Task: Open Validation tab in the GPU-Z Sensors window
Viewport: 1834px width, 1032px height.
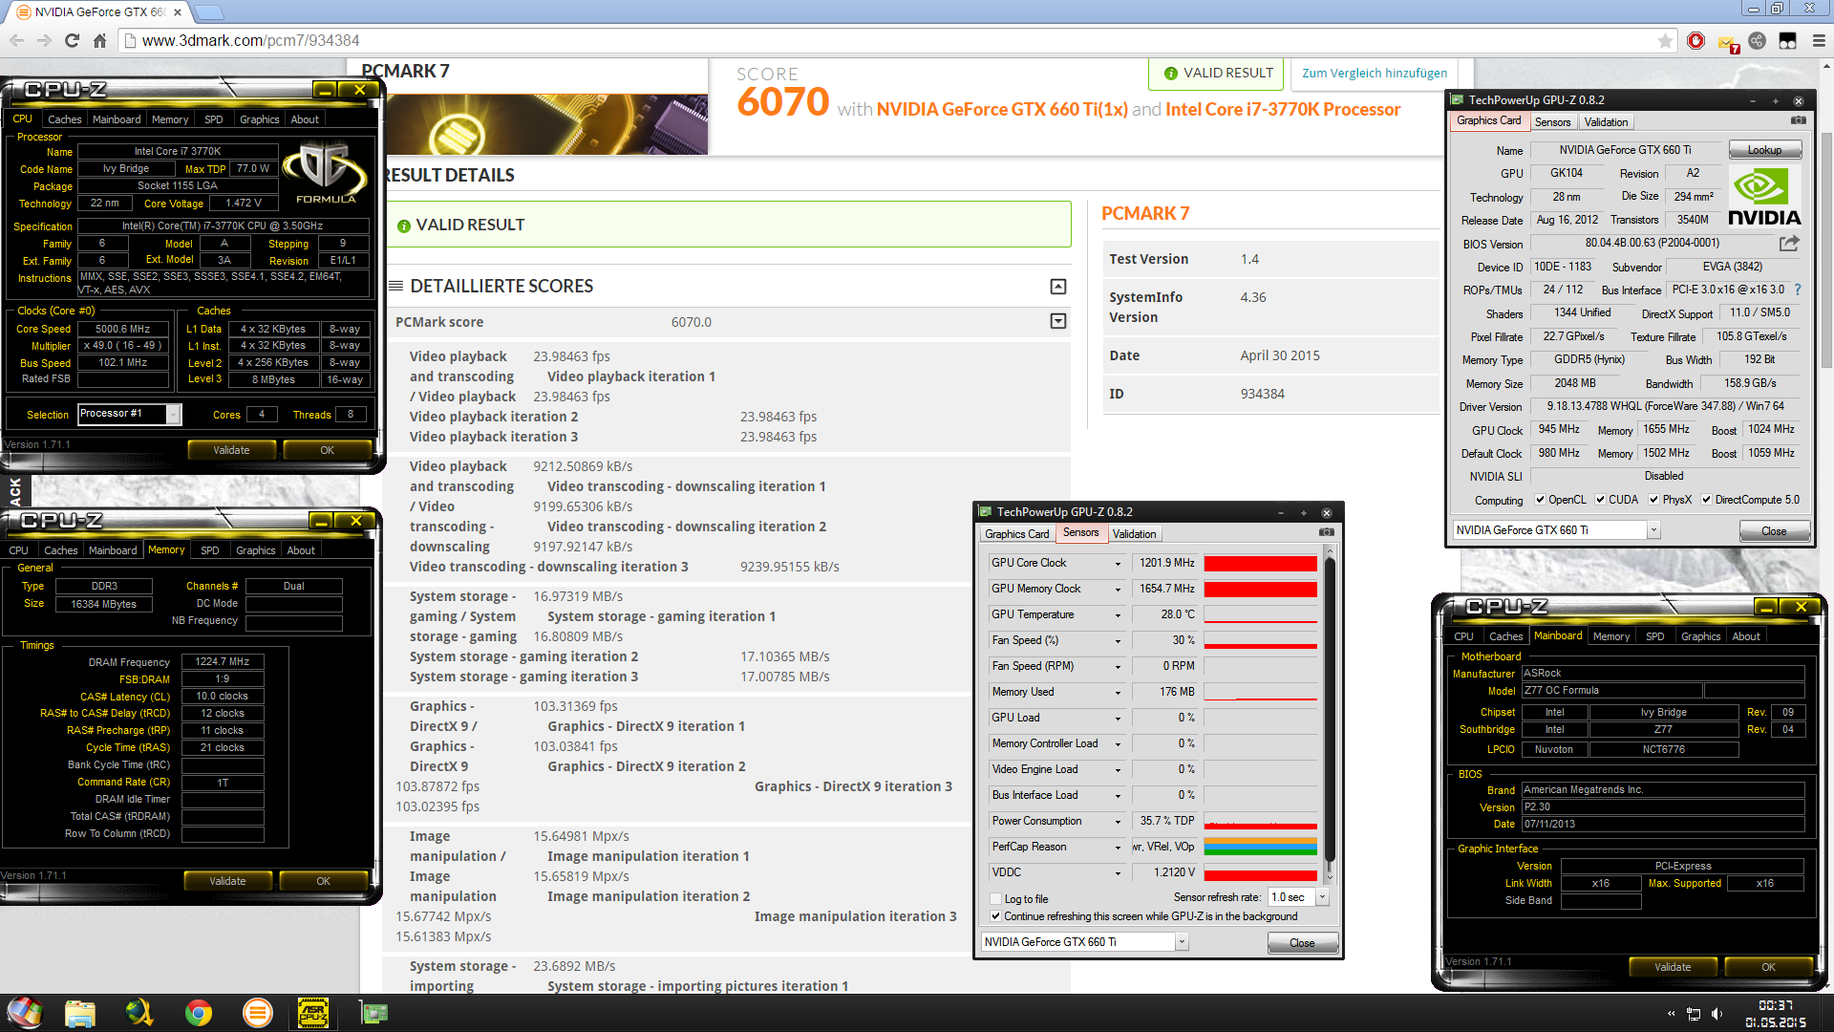Action: (1134, 534)
